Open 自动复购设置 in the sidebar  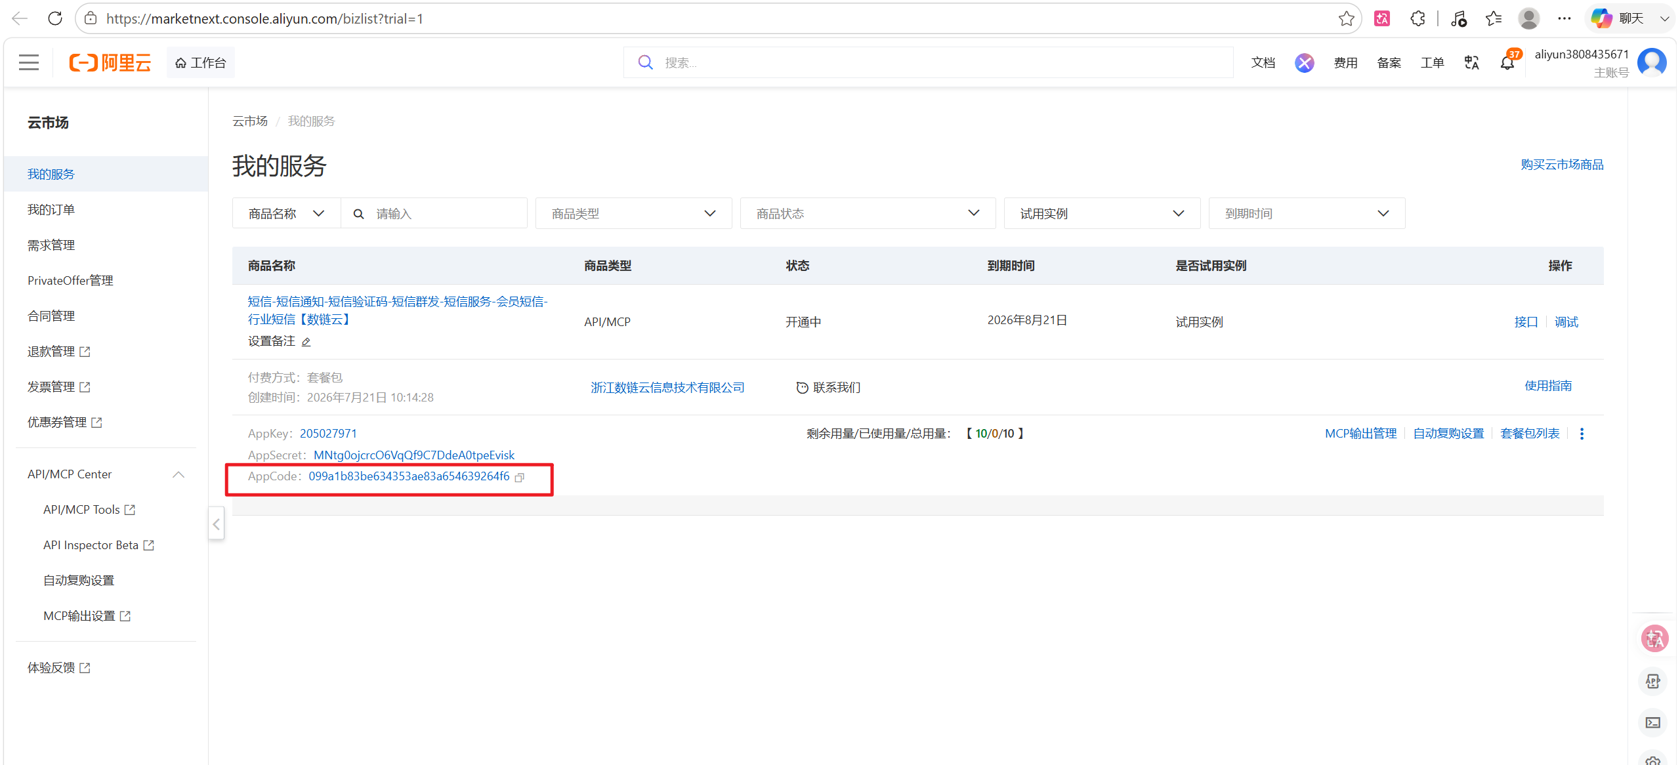point(79,581)
